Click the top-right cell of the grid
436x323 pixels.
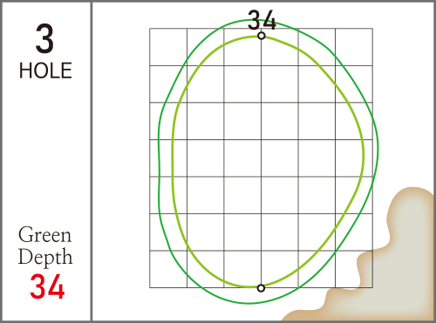pos(354,47)
